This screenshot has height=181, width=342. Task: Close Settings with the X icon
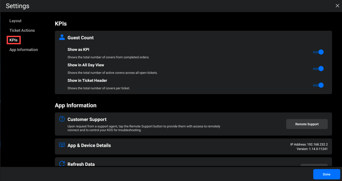pos(337,6)
